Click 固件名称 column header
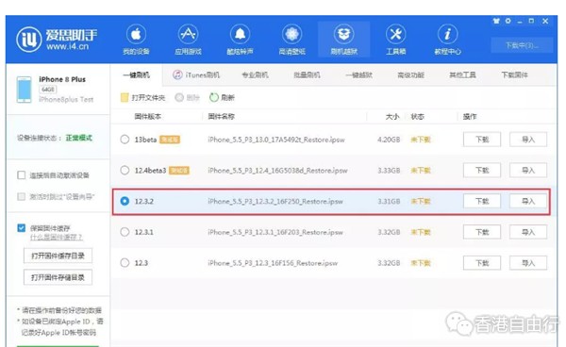Image resolution: width=566 pixels, height=347 pixels. tap(222, 117)
